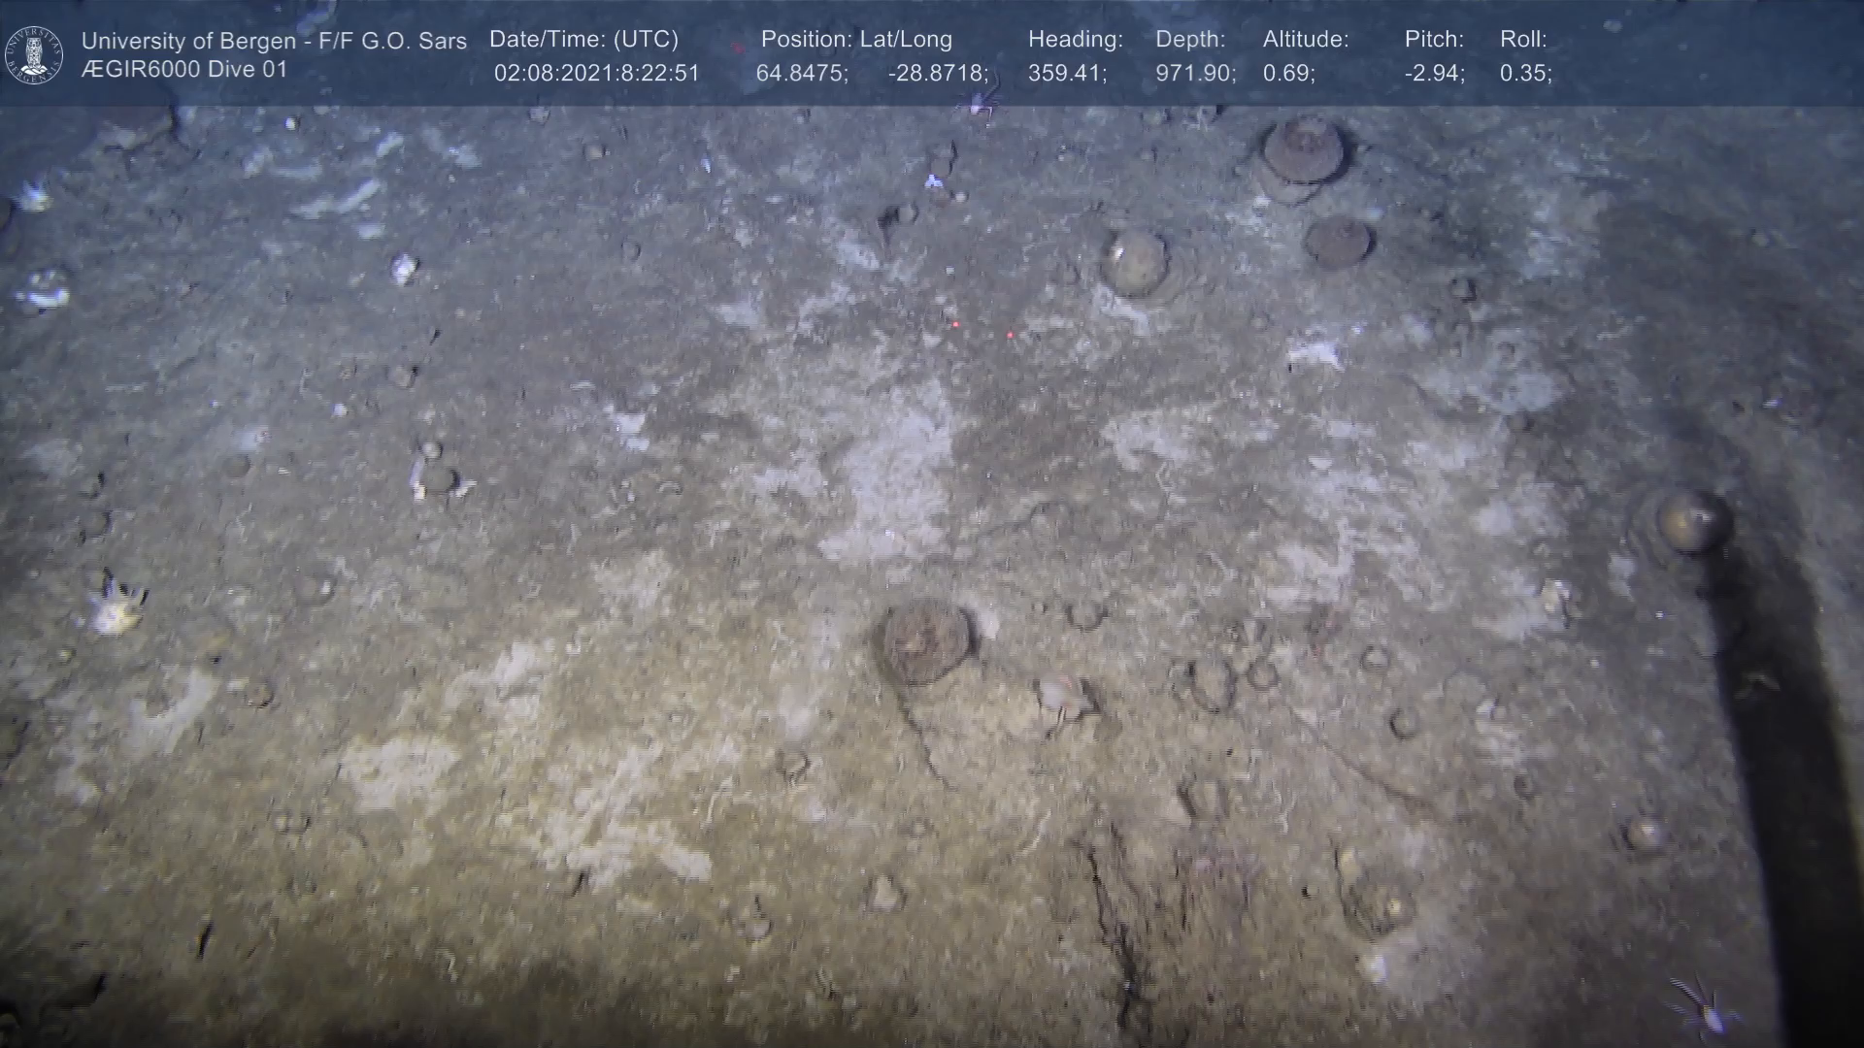Click the 'Position: Lat/Long' header
Image resolution: width=1864 pixels, height=1048 pixels.
[856, 40]
